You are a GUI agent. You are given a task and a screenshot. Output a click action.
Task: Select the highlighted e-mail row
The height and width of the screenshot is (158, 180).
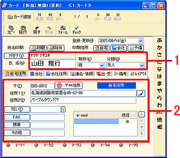[96, 122]
